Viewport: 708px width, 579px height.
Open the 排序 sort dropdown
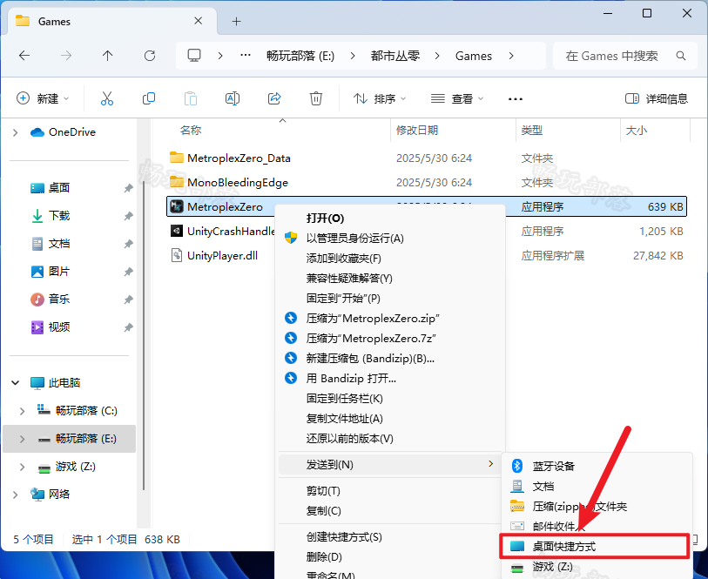pos(380,98)
